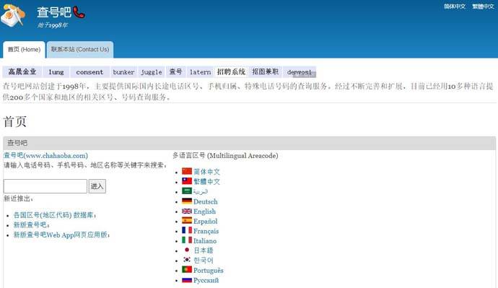Click the Spanish flag icon
The height and width of the screenshot is (288, 498).
click(x=187, y=221)
